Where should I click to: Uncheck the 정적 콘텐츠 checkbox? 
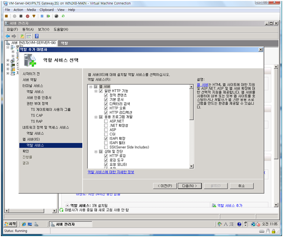pos(106,95)
